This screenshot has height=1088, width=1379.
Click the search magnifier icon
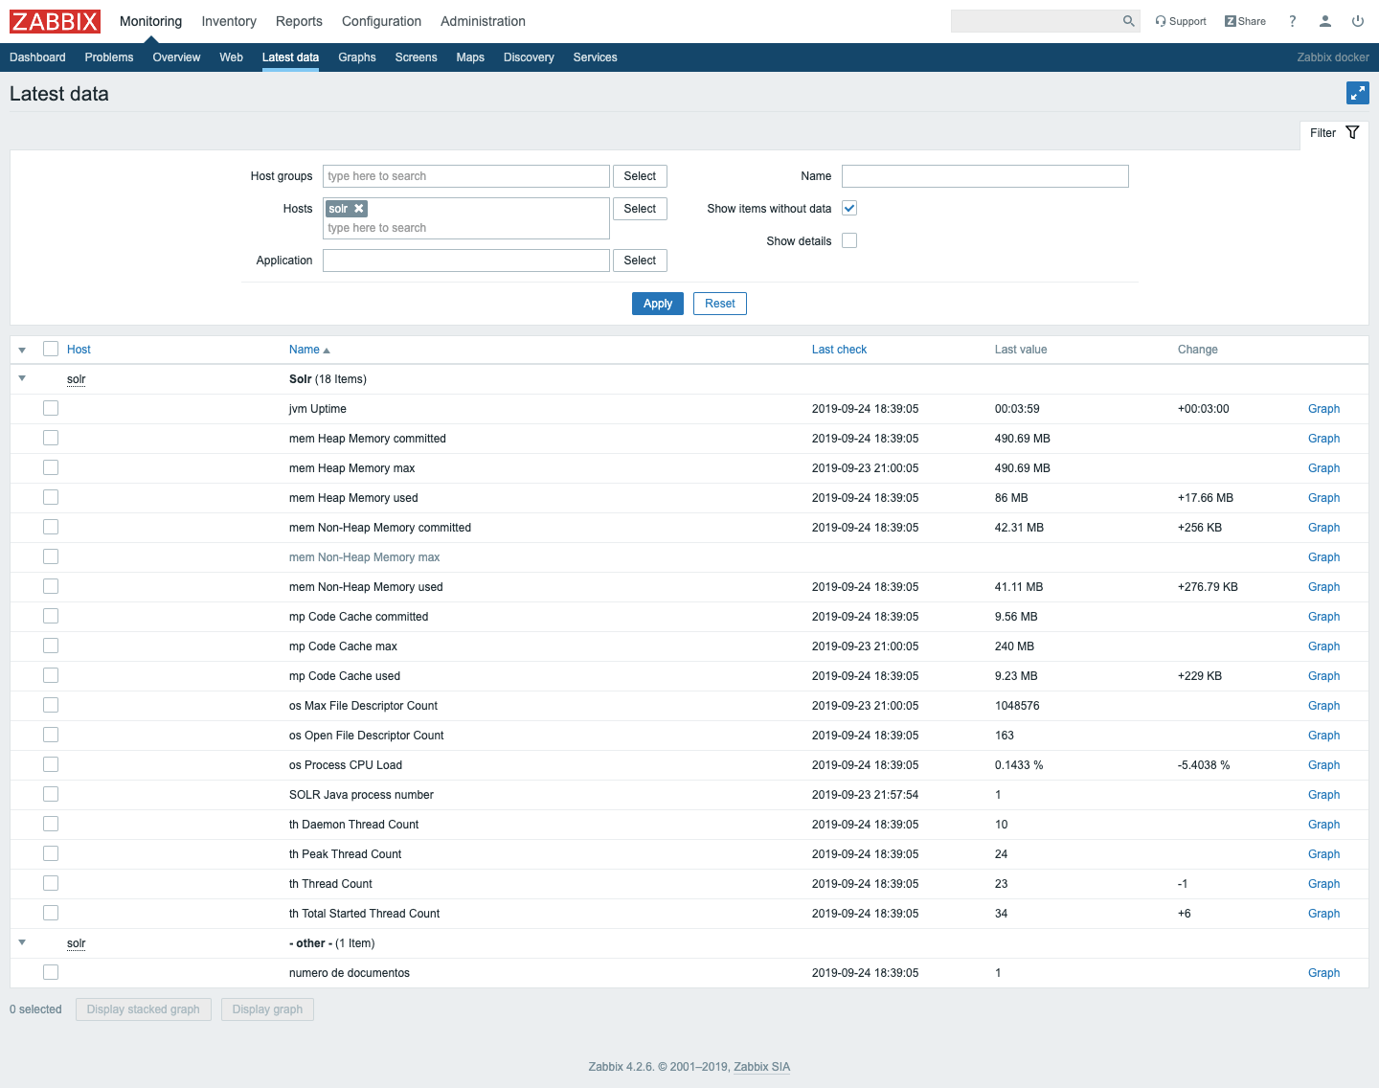coord(1128,21)
